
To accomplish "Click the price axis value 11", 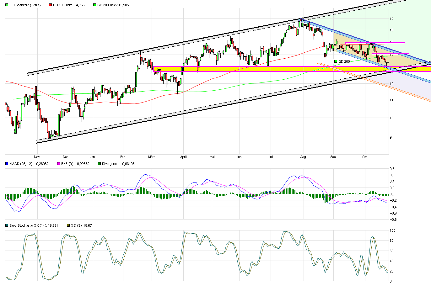I will (x=392, y=100).
